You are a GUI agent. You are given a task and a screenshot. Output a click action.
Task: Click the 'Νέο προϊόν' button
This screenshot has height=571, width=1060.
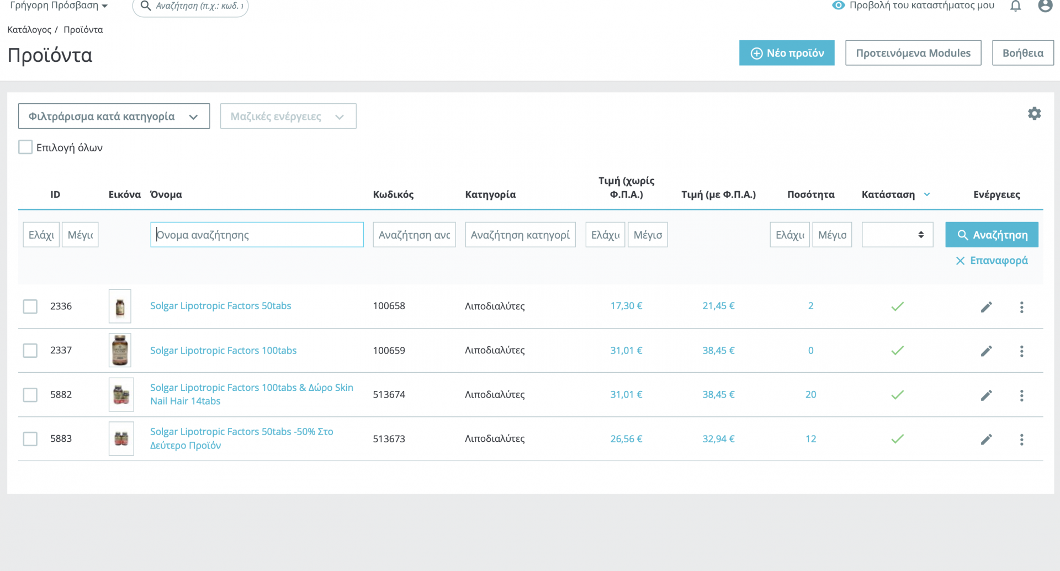[x=787, y=53]
